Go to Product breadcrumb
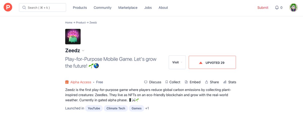Viewport: 303px width, 116px height. [x=81, y=22]
